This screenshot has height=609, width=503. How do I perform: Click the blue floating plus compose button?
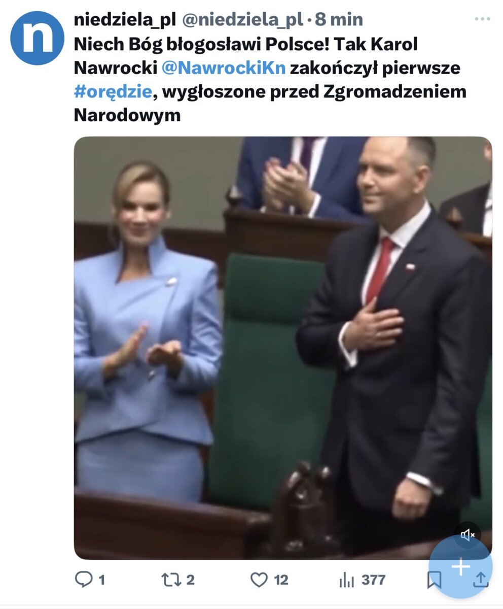click(460, 566)
